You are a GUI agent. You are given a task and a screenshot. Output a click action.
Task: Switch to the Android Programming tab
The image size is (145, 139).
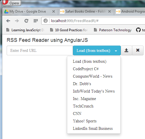coord(129,11)
